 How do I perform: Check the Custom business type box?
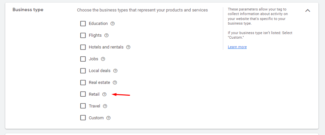(x=83, y=118)
